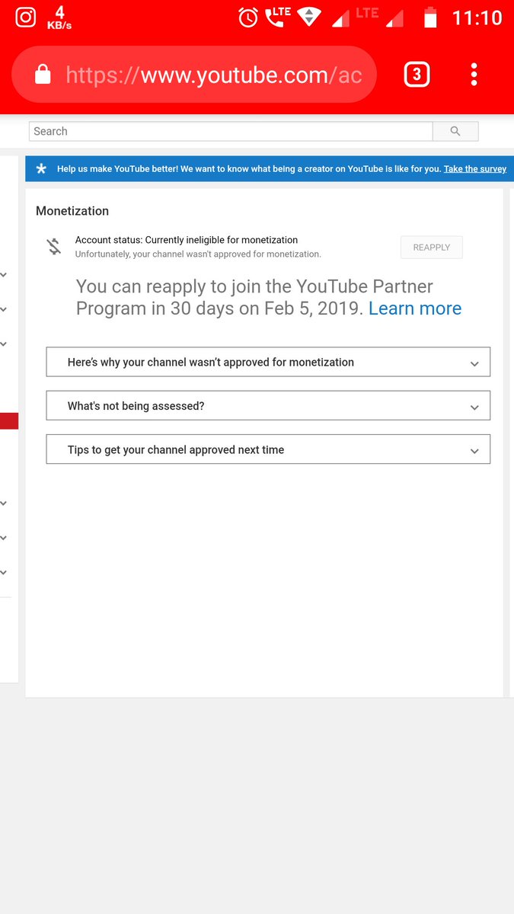This screenshot has height=914, width=514.
Task: Click the magnifier search button
Action: pos(455,131)
